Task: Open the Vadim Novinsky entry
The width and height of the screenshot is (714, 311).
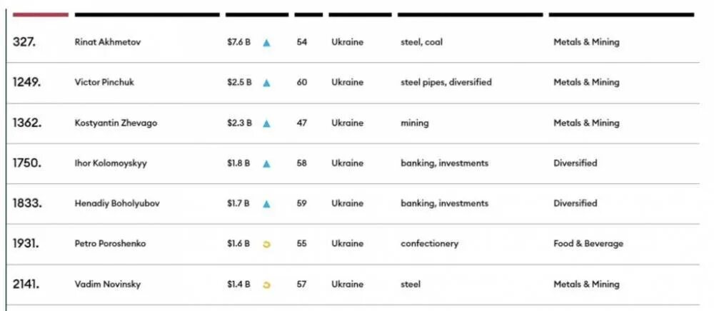Action: pos(108,284)
